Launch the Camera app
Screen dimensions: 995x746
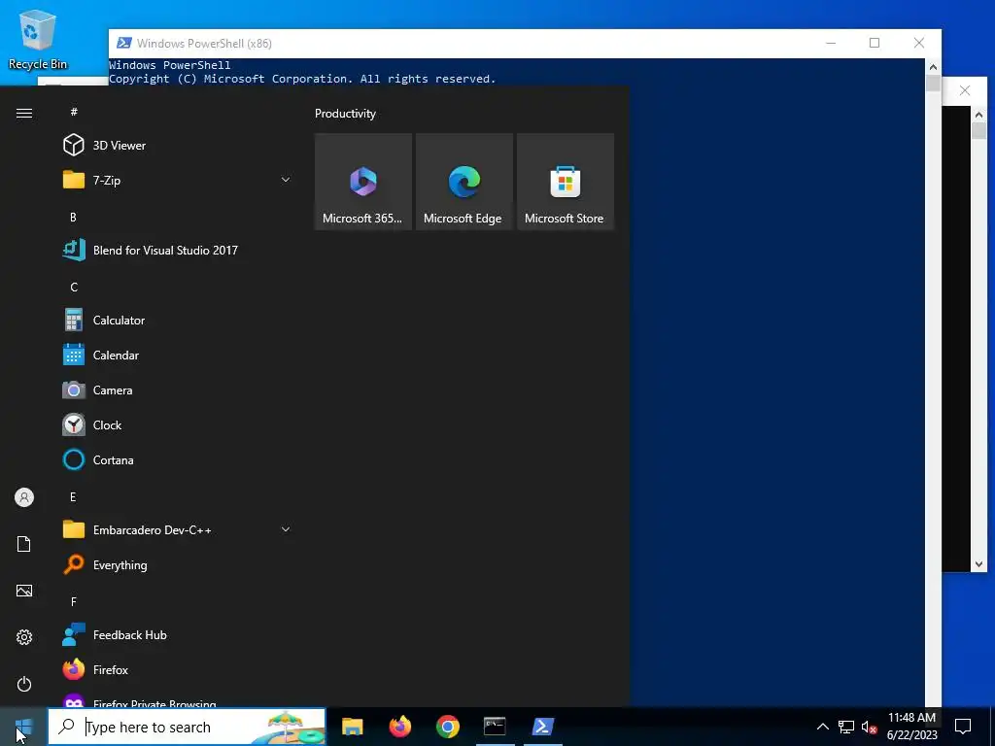coord(177,390)
